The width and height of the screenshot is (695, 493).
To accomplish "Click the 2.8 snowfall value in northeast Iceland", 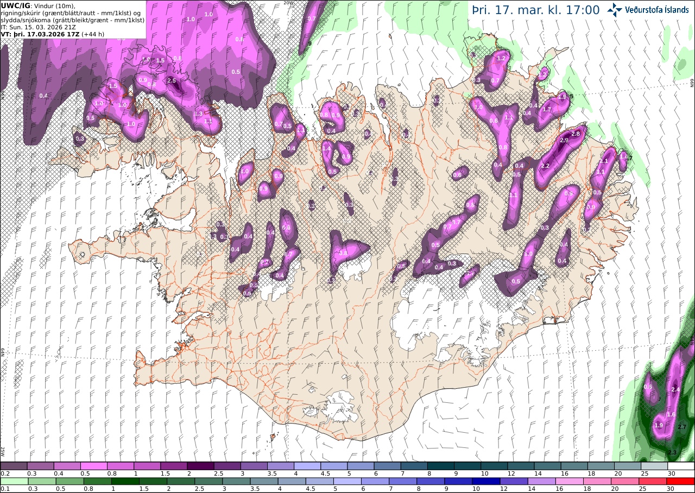I will [576, 134].
